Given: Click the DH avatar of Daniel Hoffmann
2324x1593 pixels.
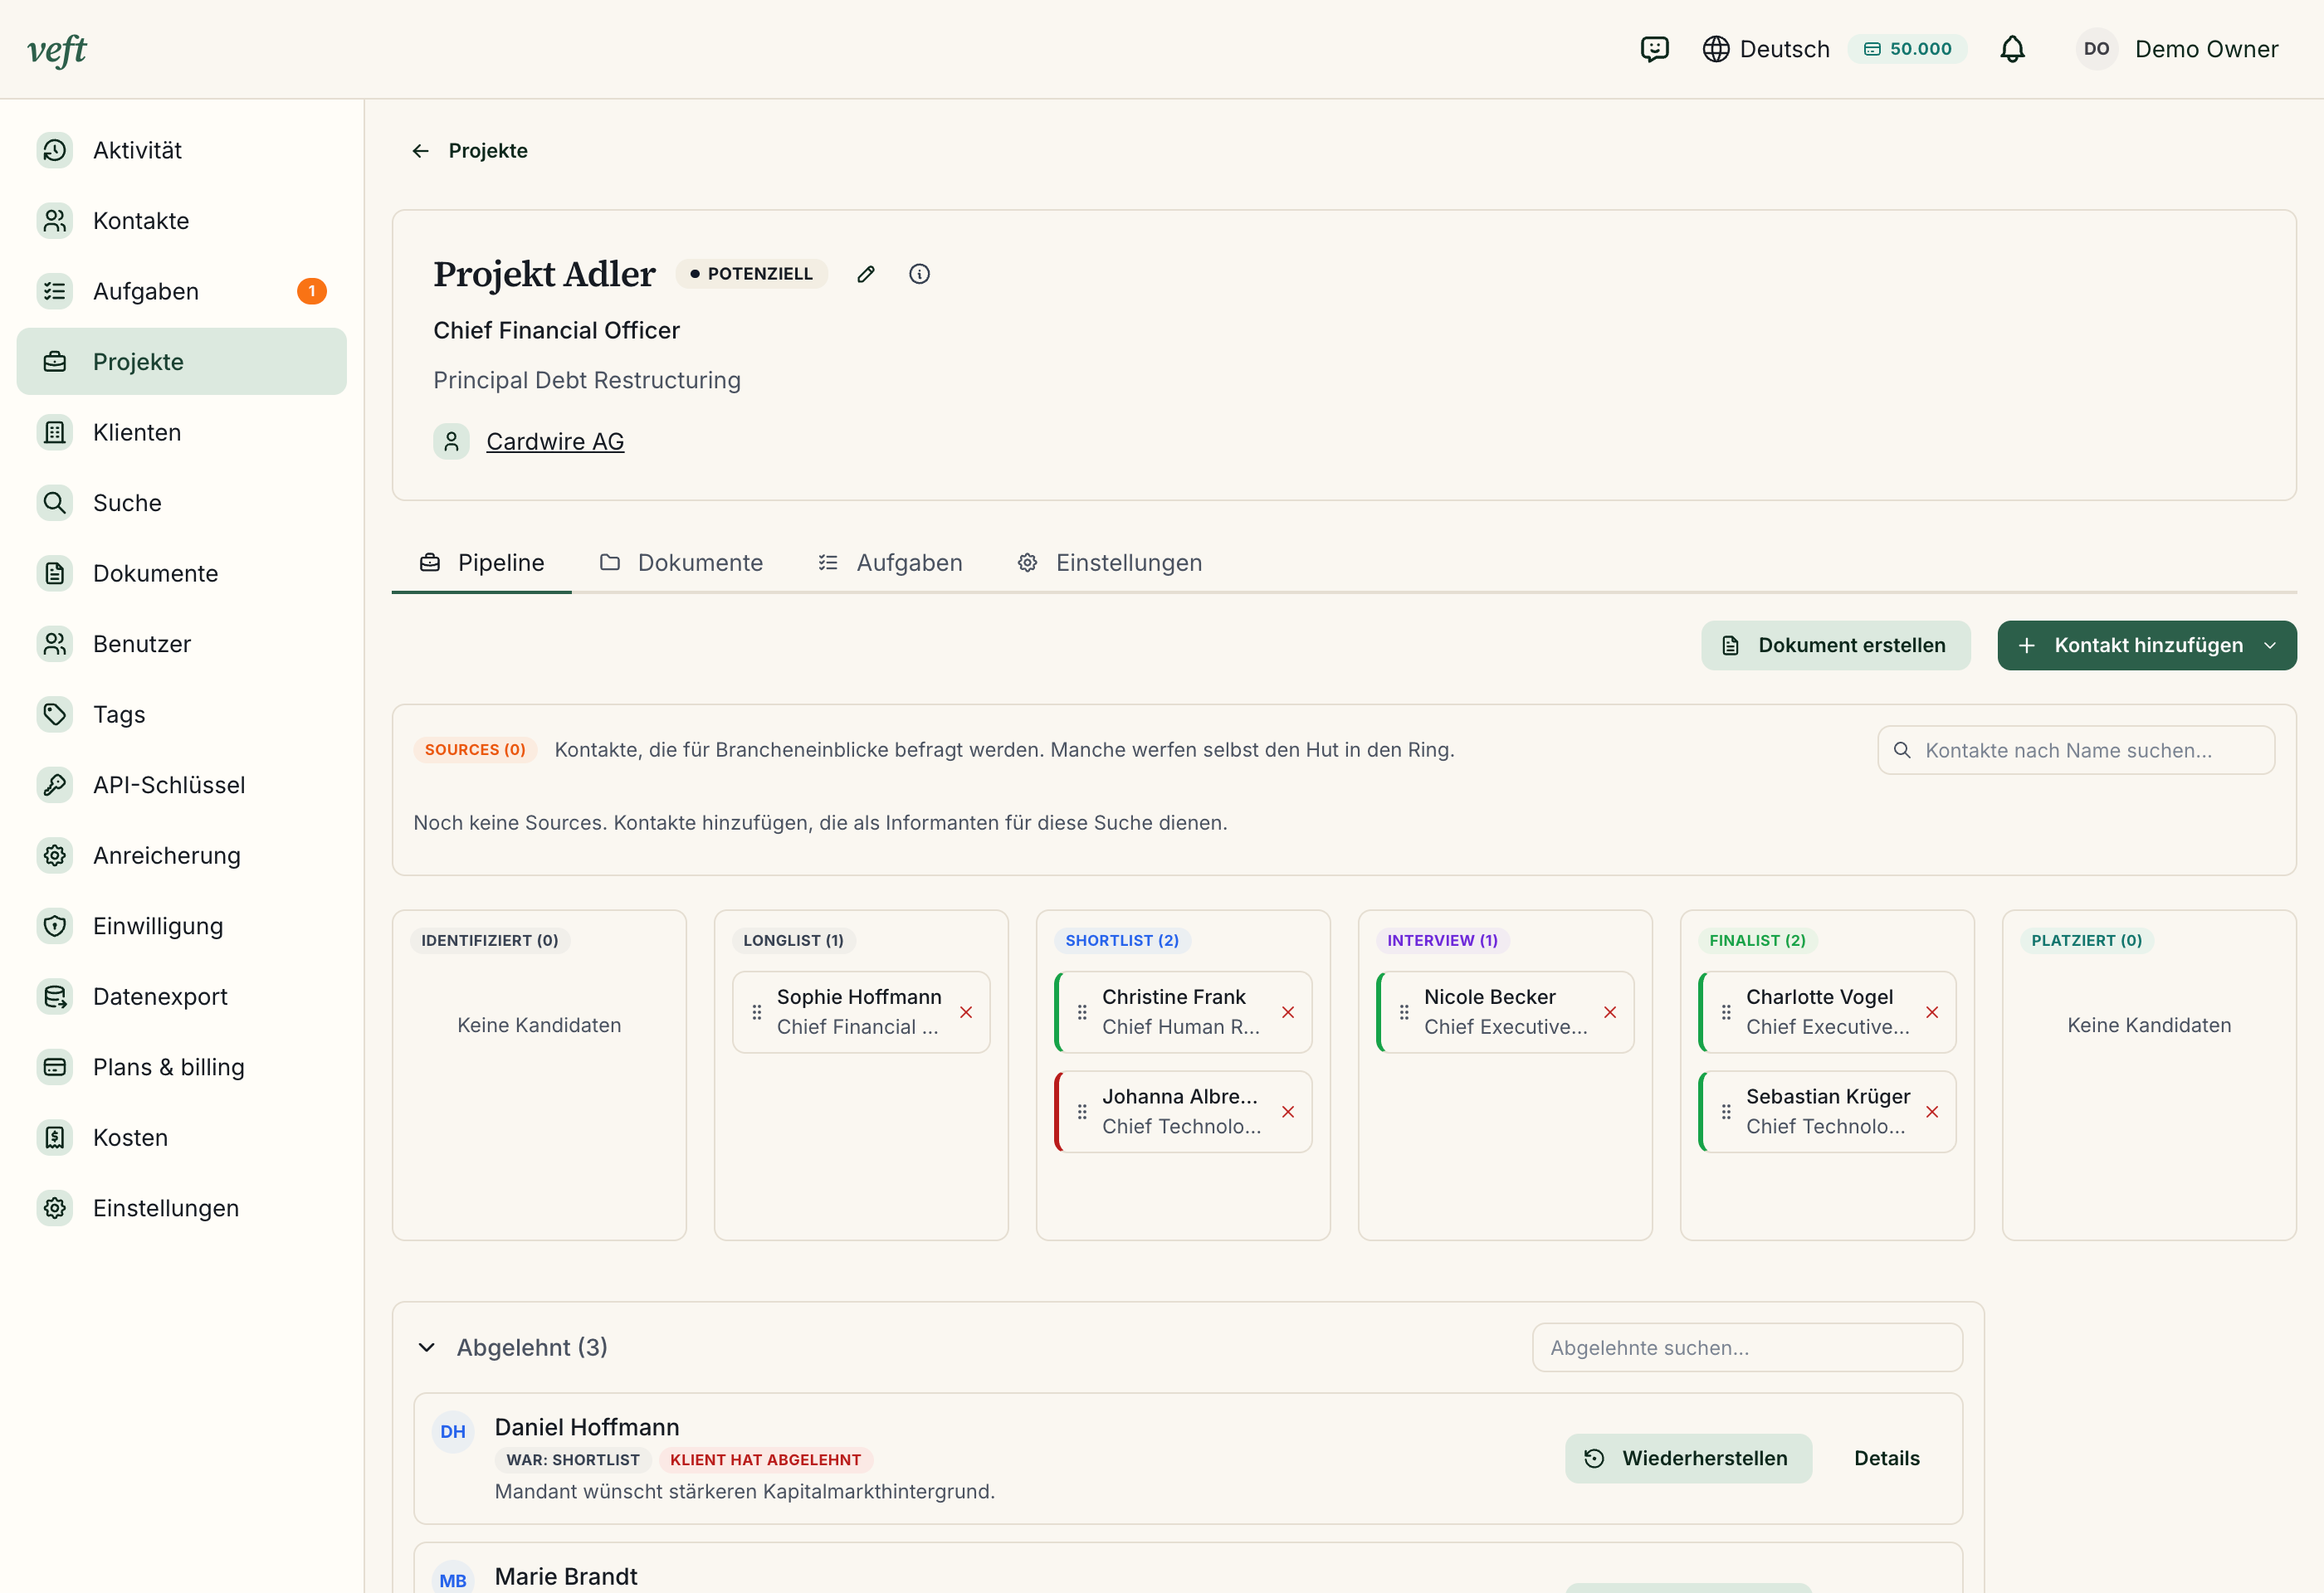Looking at the screenshot, I should 453,1432.
